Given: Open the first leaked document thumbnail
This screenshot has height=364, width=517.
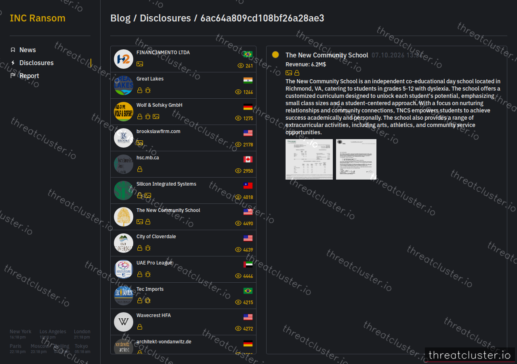Looking at the screenshot, I should click(x=309, y=159).
